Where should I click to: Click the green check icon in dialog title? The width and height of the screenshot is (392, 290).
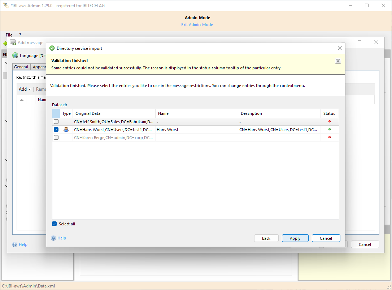52,48
